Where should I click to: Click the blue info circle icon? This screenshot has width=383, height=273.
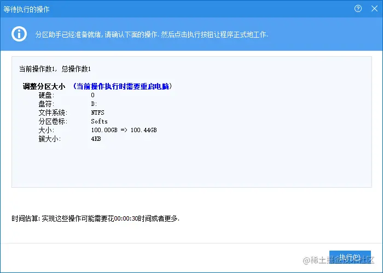(x=19, y=34)
